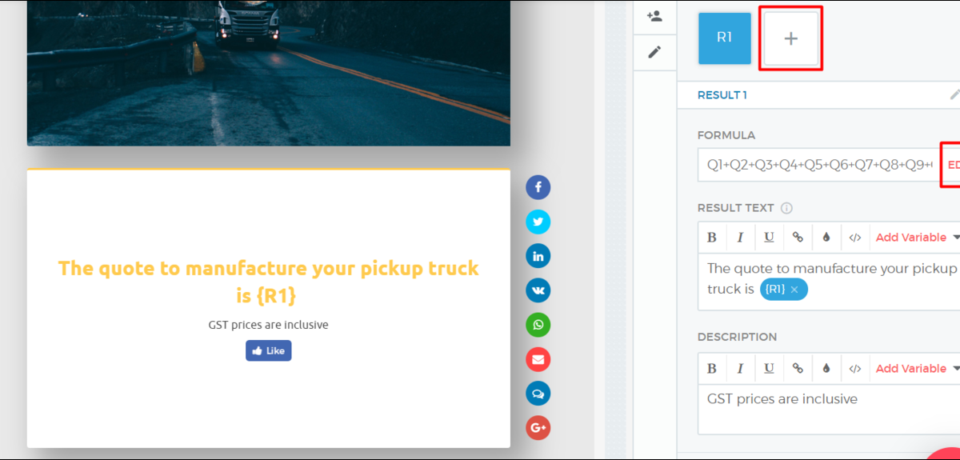Click the Facebook Like button
960x460 pixels.
(x=268, y=350)
